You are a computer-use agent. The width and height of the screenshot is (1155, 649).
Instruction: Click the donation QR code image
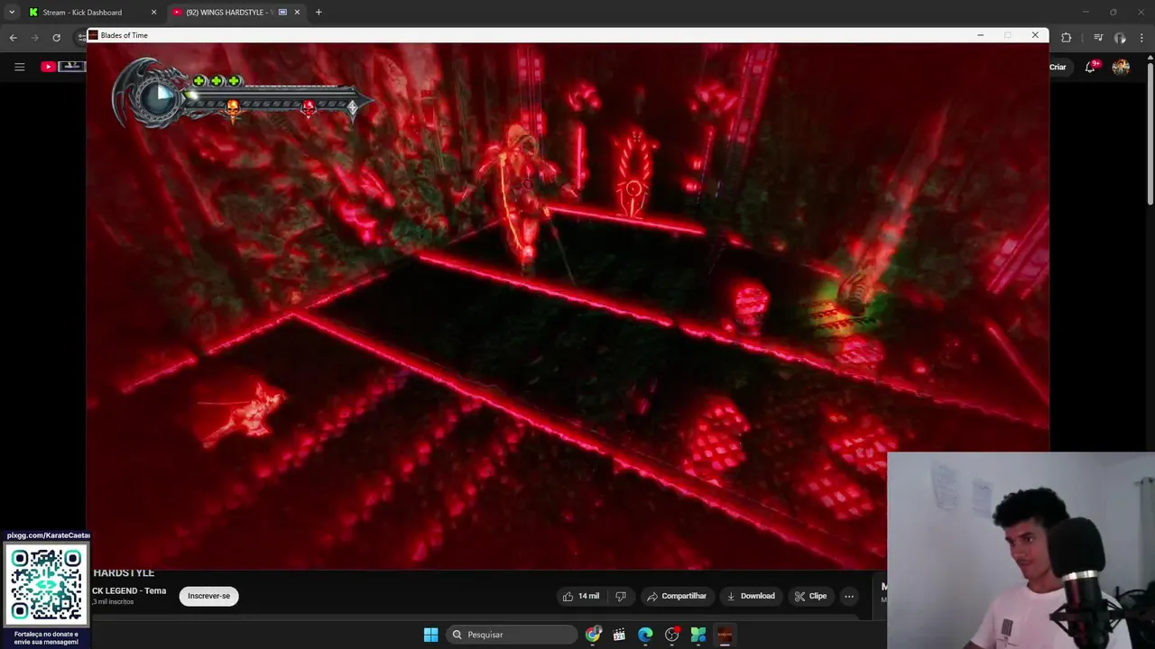46,585
